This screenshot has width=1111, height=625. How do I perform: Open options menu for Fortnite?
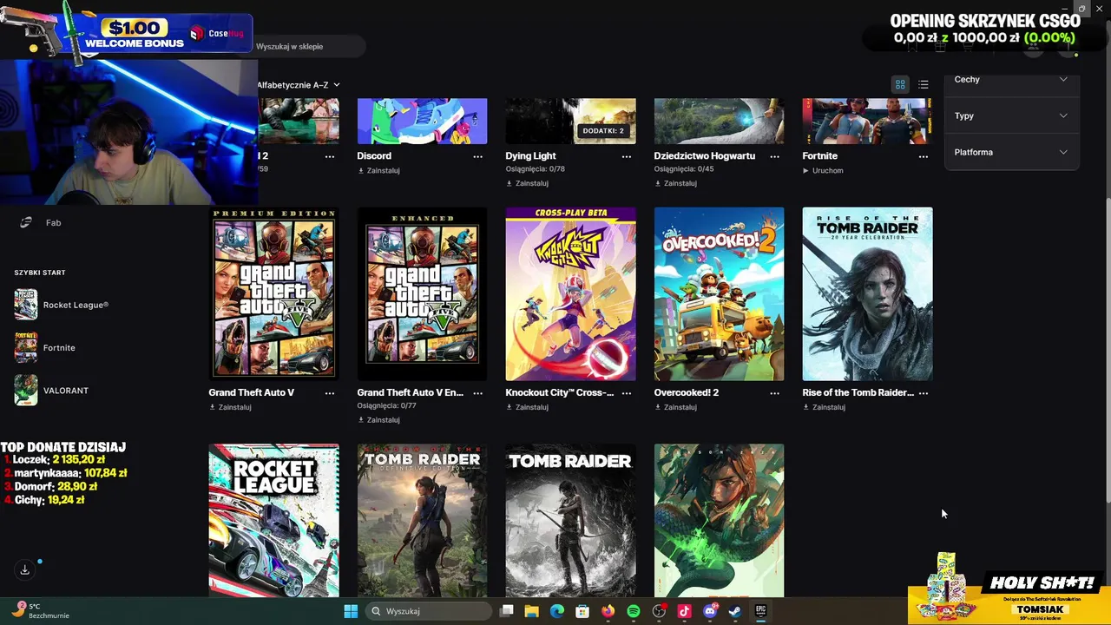tap(923, 156)
